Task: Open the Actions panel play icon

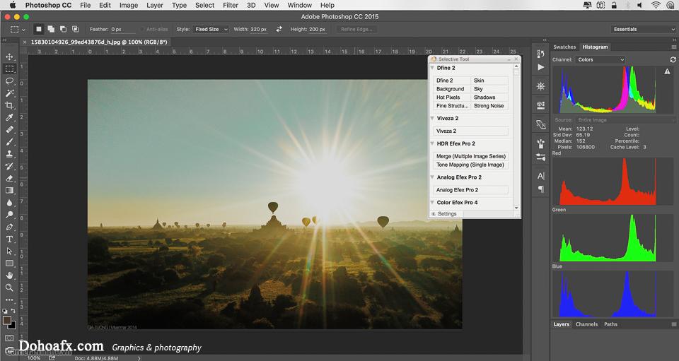Action: pyautogui.click(x=541, y=67)
